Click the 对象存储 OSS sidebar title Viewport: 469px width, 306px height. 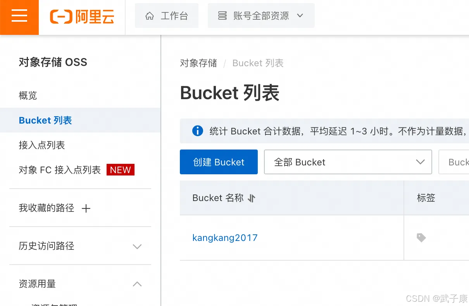[x=53, y=62]
